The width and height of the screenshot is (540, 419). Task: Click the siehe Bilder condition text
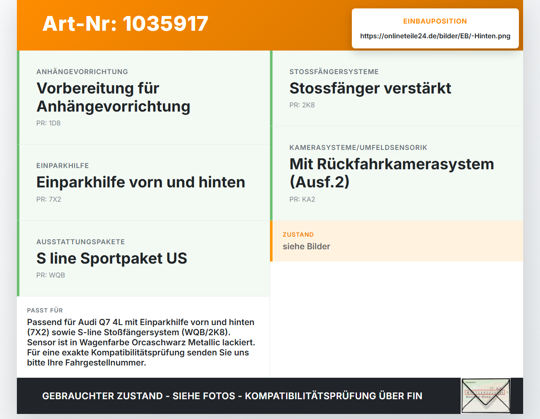pos(306,246)
